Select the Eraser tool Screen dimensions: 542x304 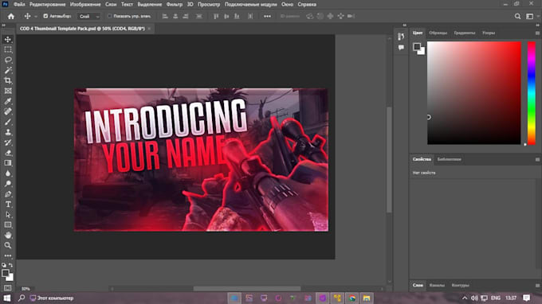pyautogui.click(x=8, y=153)
